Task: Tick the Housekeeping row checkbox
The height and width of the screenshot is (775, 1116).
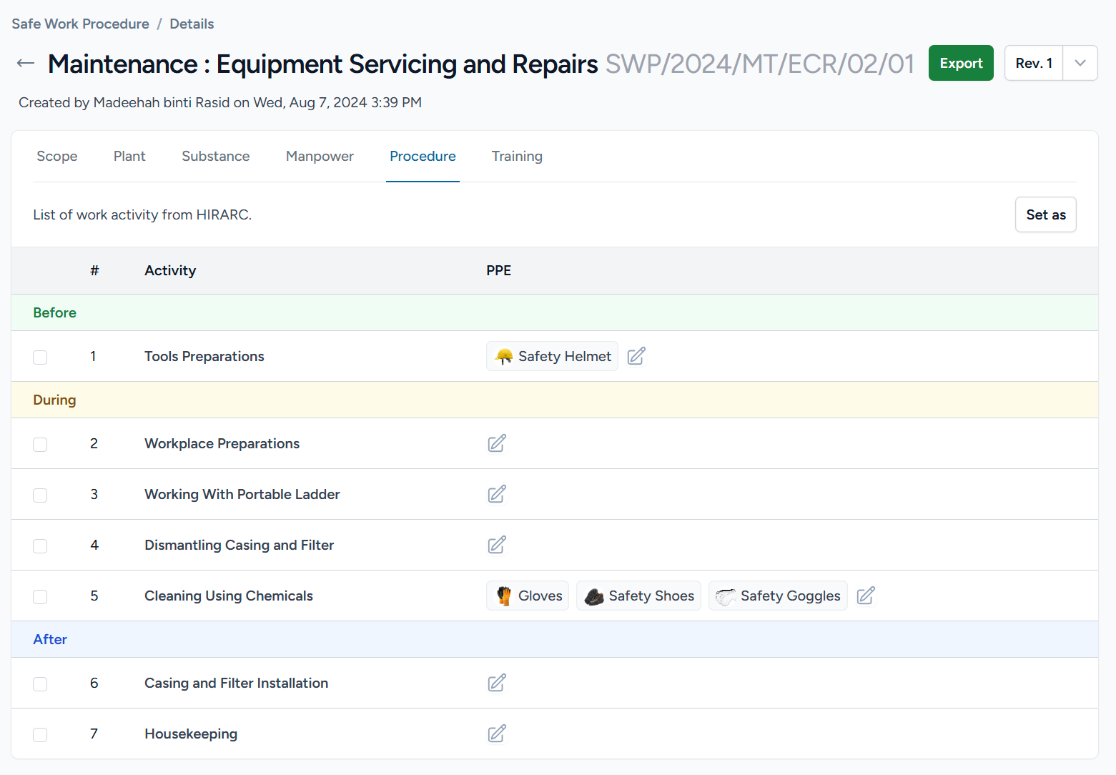Action: tap(40, 734)
